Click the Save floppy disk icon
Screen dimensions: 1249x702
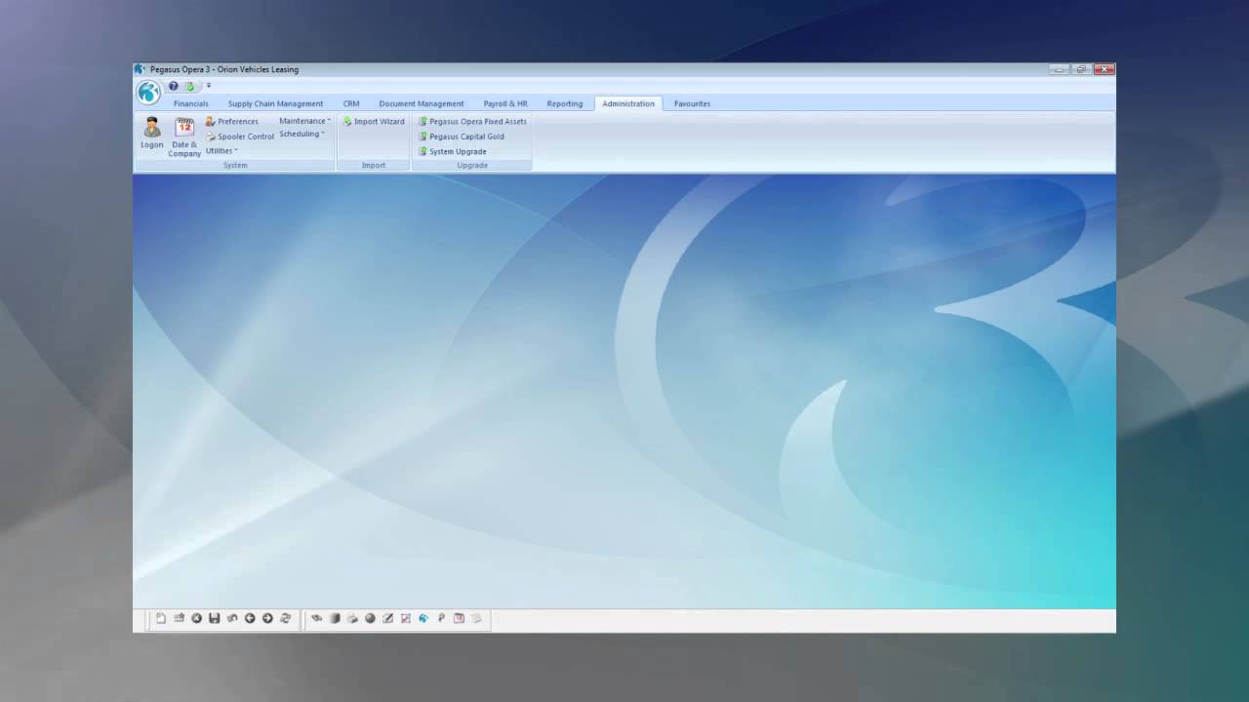point(214,618)
